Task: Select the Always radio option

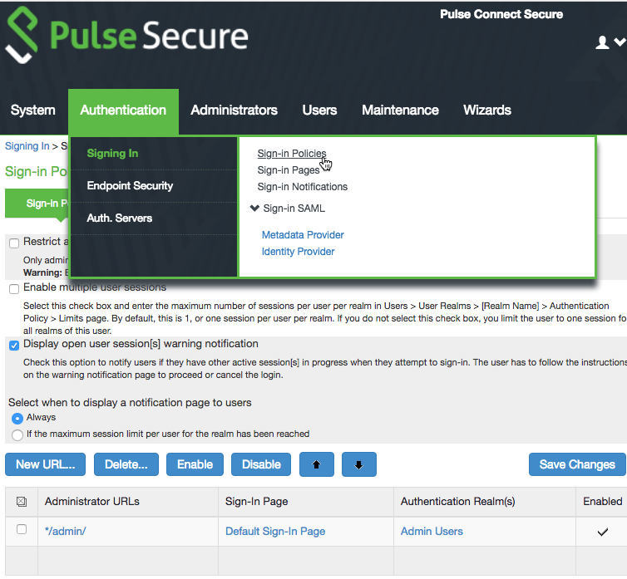Action: point(17,418)
